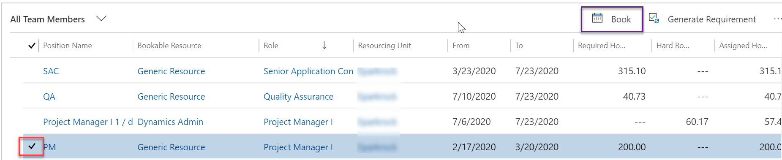Sort by Required Hours column header
The height and width of the screenshot is (160, 782).
pyautogui.click(x=602, y=46)
